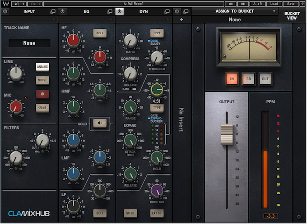Select the GR meter mode
Screen dimensions: 307x224
pos(248,79)
